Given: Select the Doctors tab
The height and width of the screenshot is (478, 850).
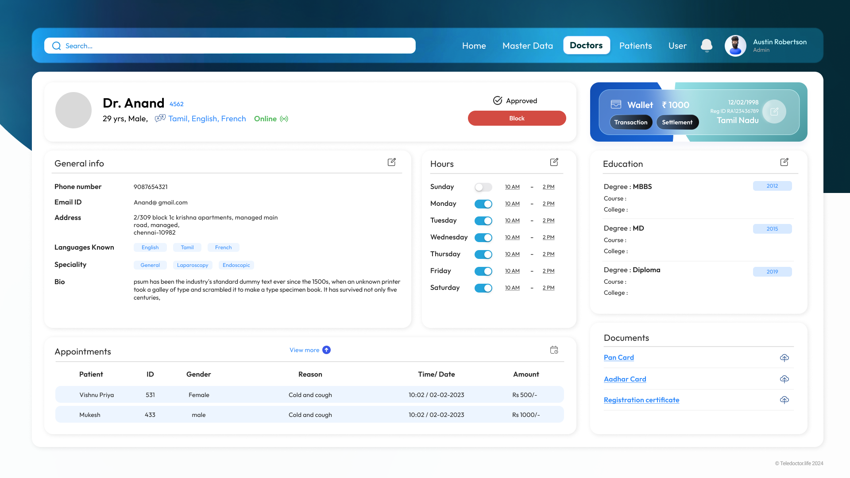Looking at the screenshot, I should (586, 45).
